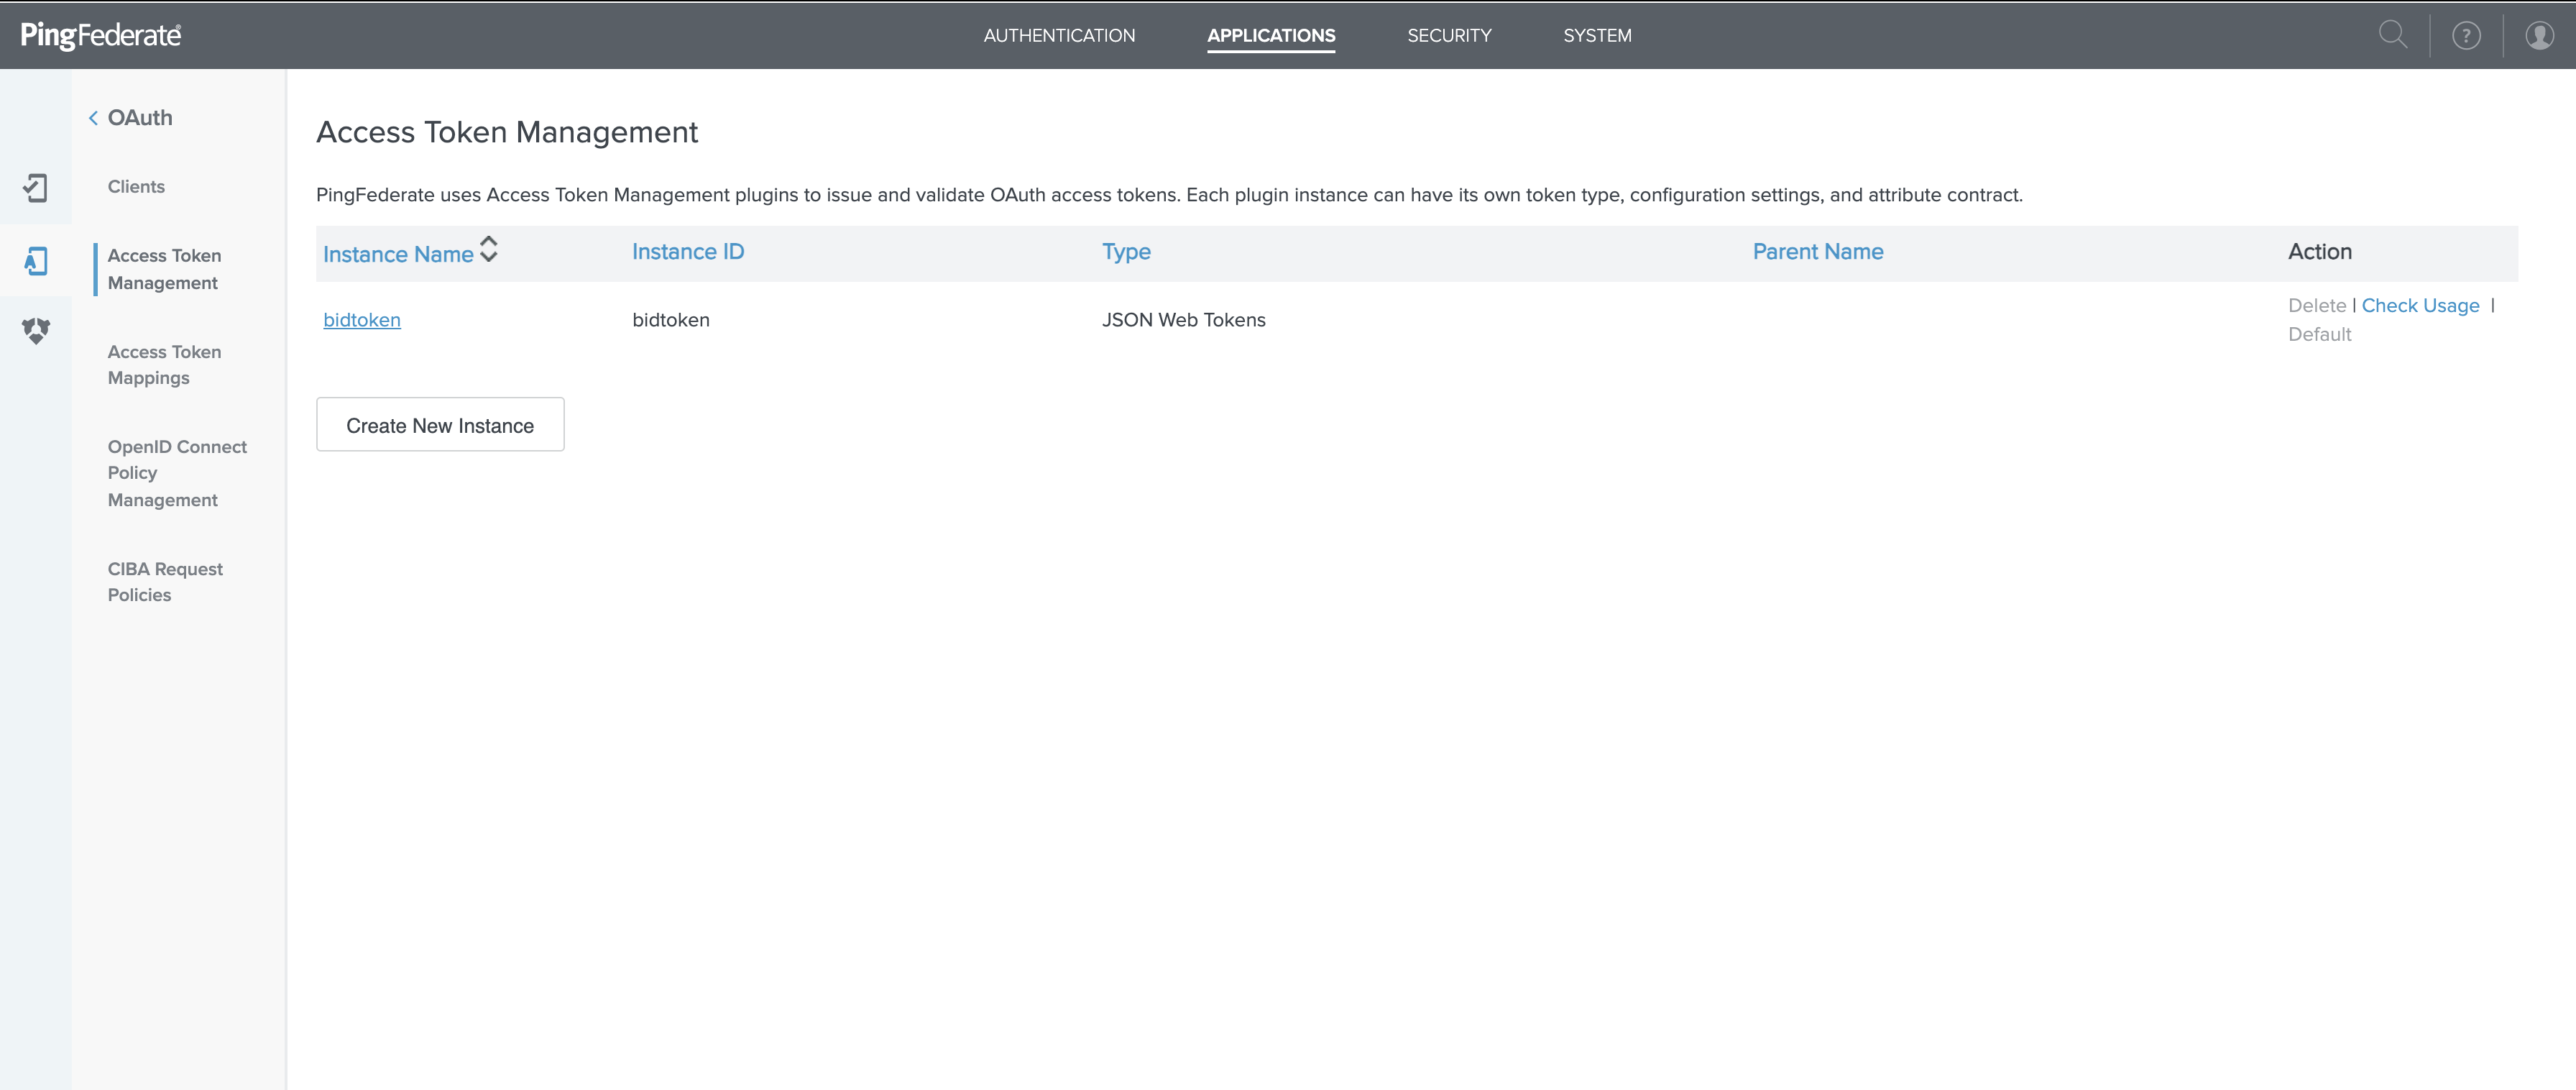Open the bidtoken instance link

point(361,320)
